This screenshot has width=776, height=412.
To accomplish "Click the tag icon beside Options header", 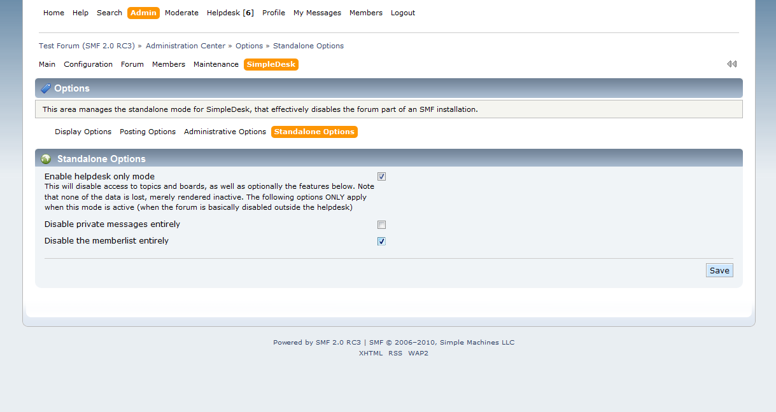I will coord(46,88).
